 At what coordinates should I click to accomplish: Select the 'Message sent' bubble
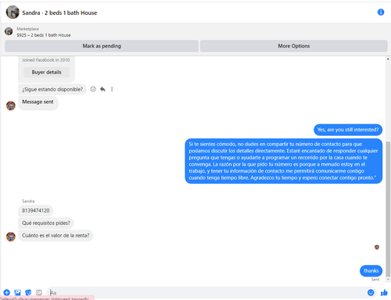click(38, 102)
